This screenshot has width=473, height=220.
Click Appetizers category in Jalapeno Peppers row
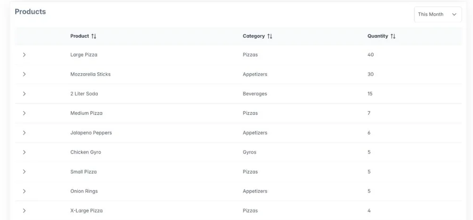[x=255, y=133]
